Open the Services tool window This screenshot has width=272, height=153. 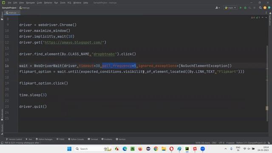click(121, 139)
